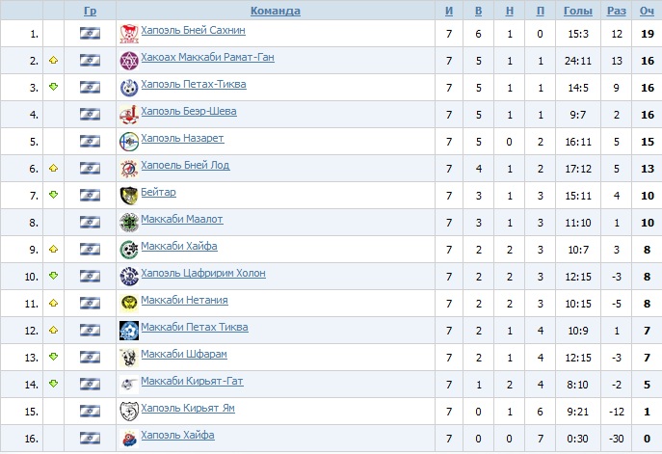The image size is (662, 454).
Task: Sort by Голы column header
Action: tap(577, 12)
